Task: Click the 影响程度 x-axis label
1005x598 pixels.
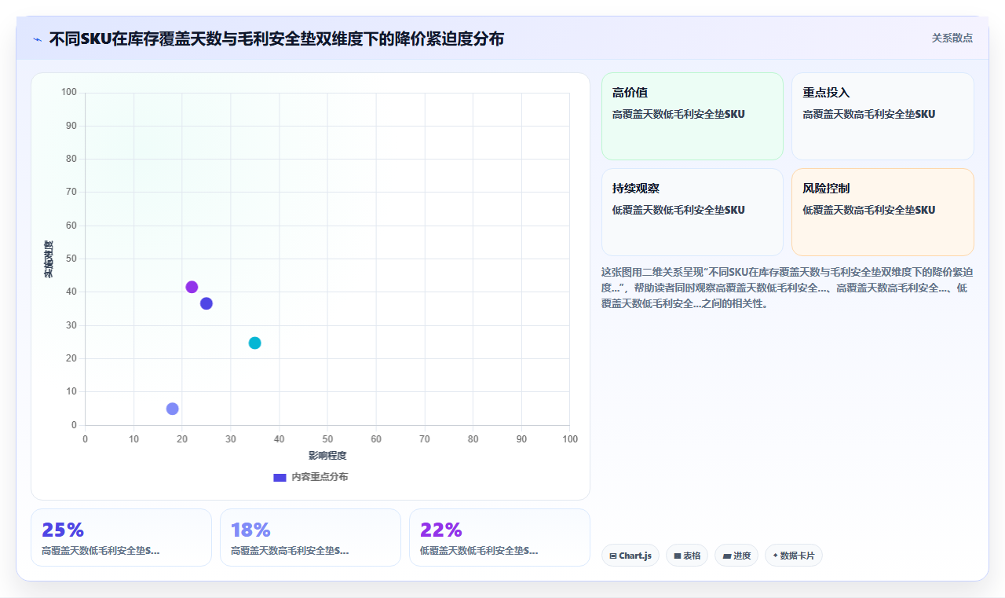Action: point(327,456)
